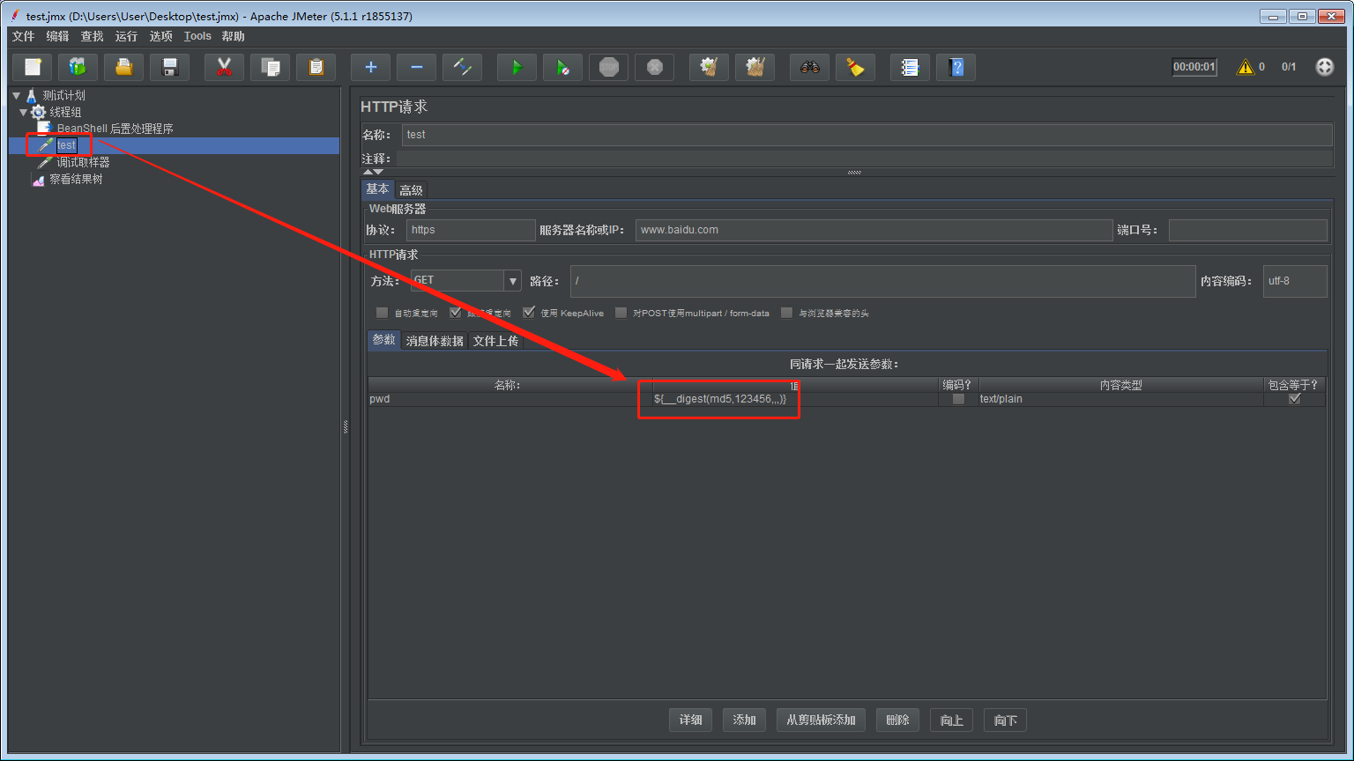The height and width of the screenshot is (761, 1354).
Task: Open the 编辑 menu
Action: tap(57, 36)
